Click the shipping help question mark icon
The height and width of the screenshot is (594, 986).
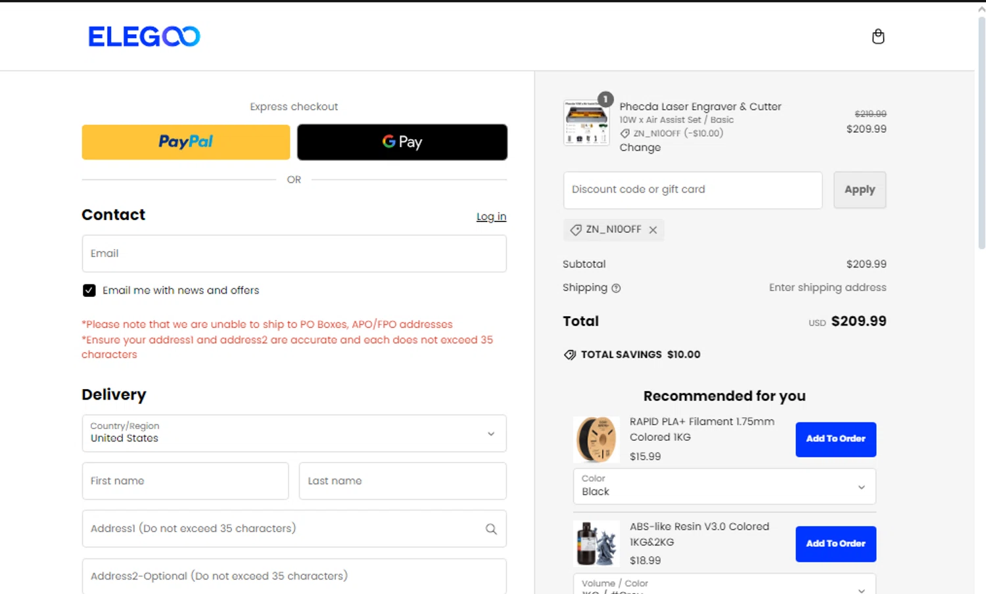(x=616, y=288)
